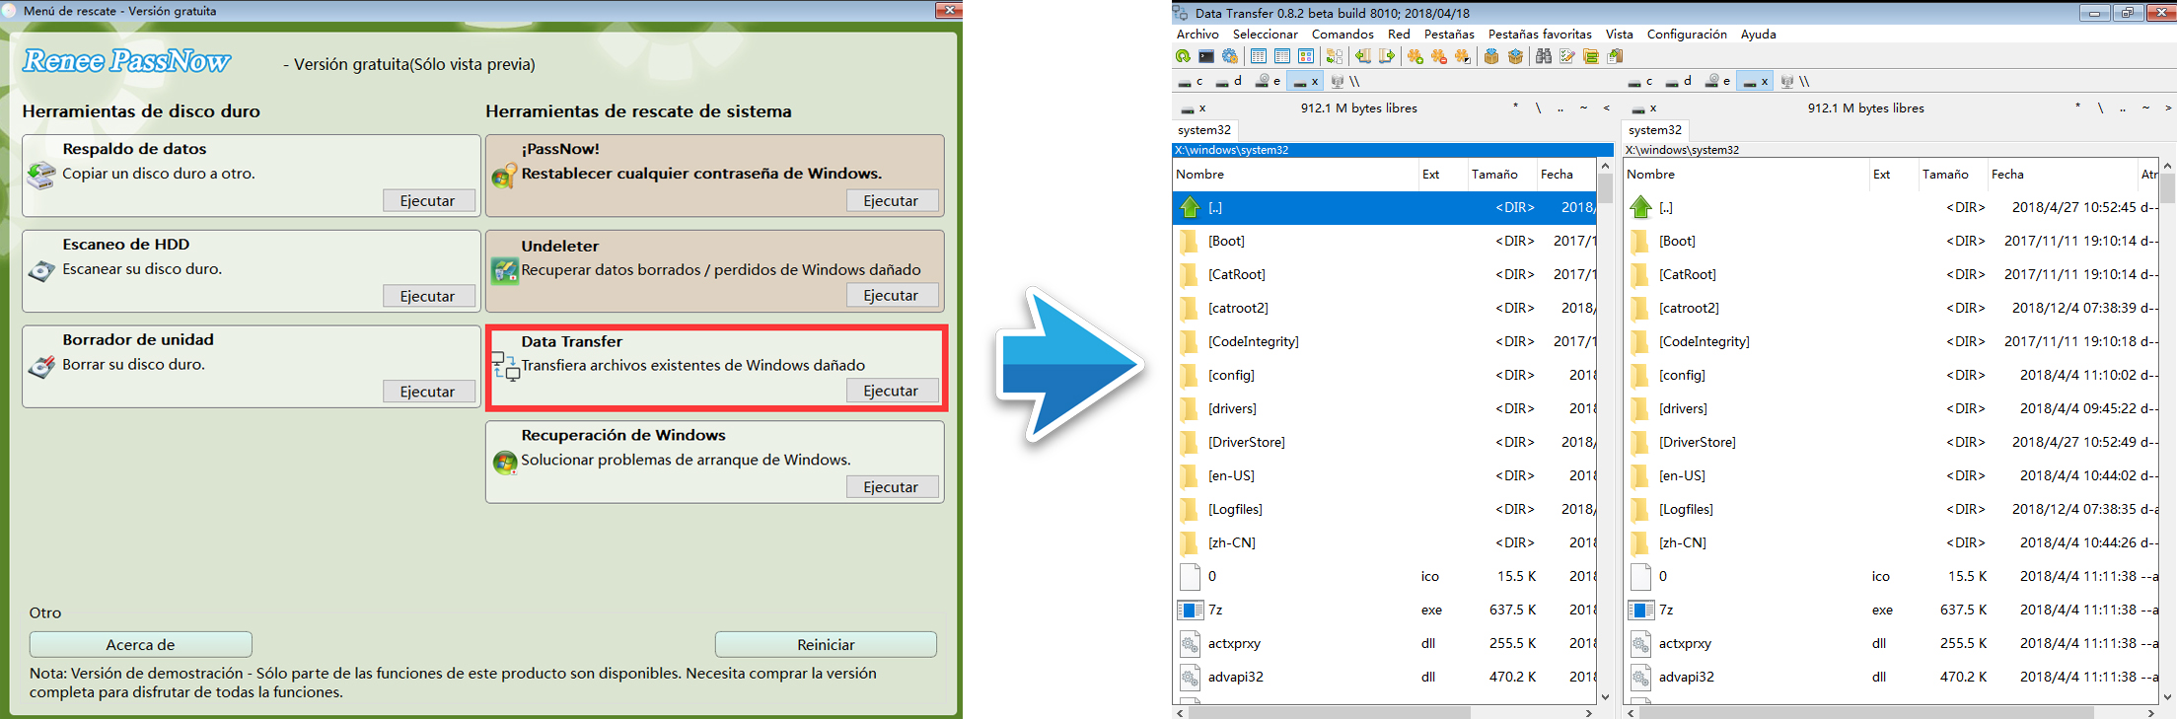Select the left panel system32 tab

point(1204,130)
